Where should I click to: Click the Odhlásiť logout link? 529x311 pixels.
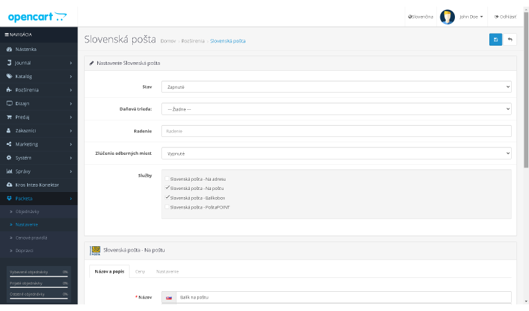(x=505, y=17)
